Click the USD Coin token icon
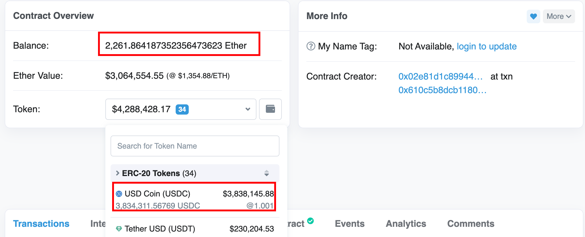Viewport: 585px width, 237px height. tap(119, 194)
